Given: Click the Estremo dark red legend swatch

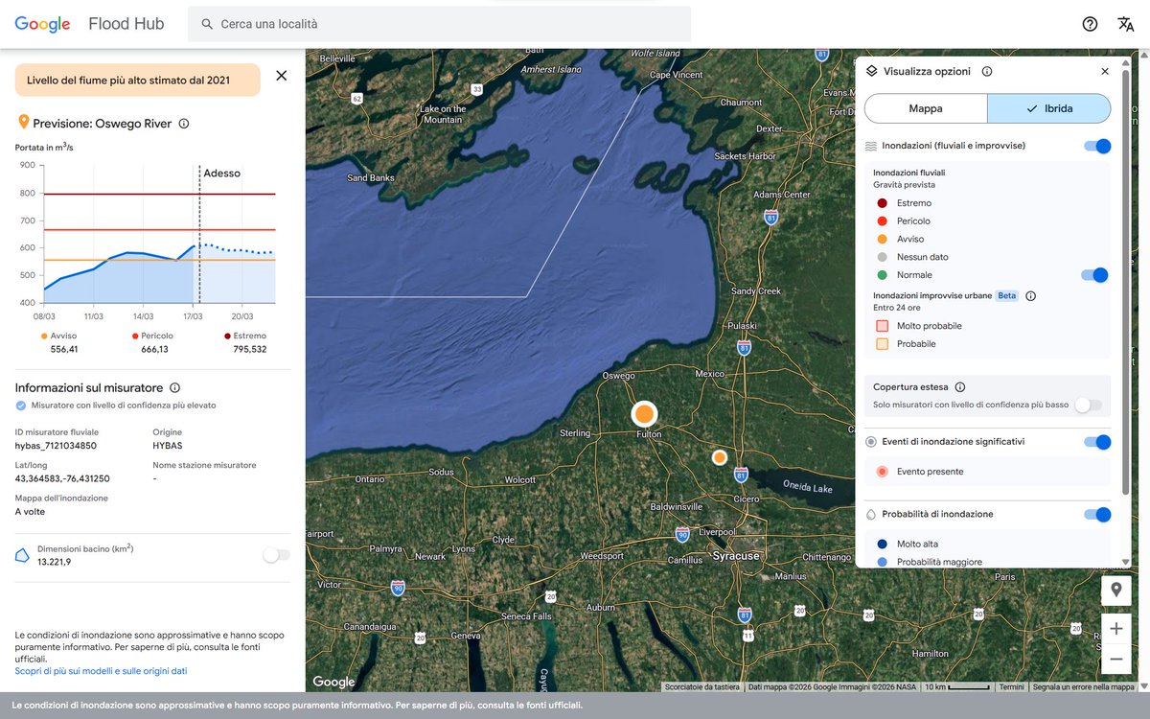Looking at the screenshot, I should [x=882, y=203].
